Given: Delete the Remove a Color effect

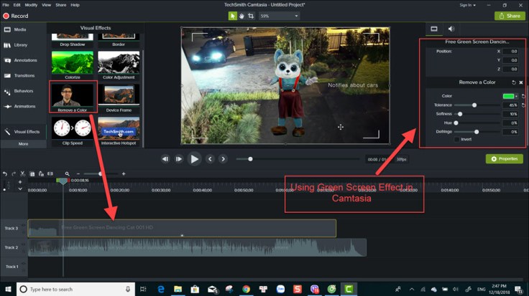Looking at the screenshot, I should (521, 82).
